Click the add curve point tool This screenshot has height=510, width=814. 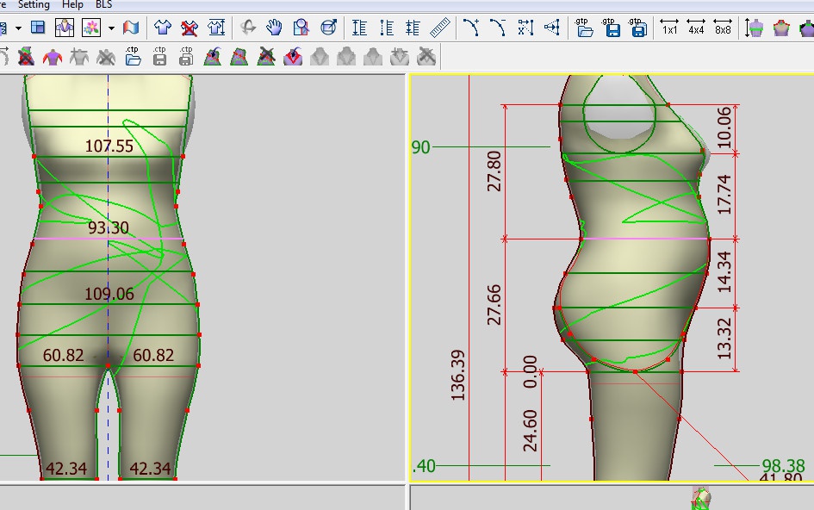click(471, 28)
